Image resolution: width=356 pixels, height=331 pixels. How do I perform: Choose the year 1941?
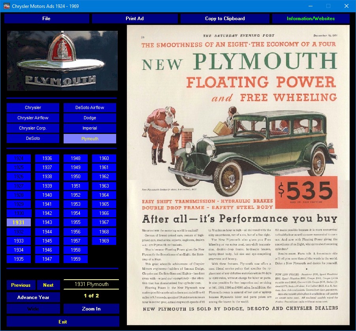pos(47,204)
